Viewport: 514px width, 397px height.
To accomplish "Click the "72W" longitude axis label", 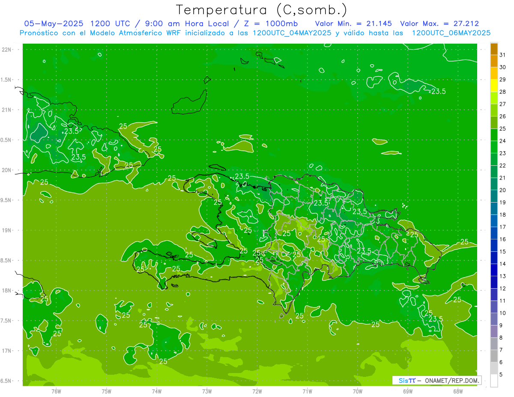I will click(x=257, y=391).
